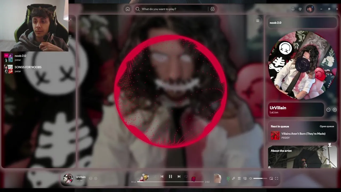Viewport: 341px width, 192px height.
Task: Click the plus icon beside UrVillain card
Action: tap(335, 110)
